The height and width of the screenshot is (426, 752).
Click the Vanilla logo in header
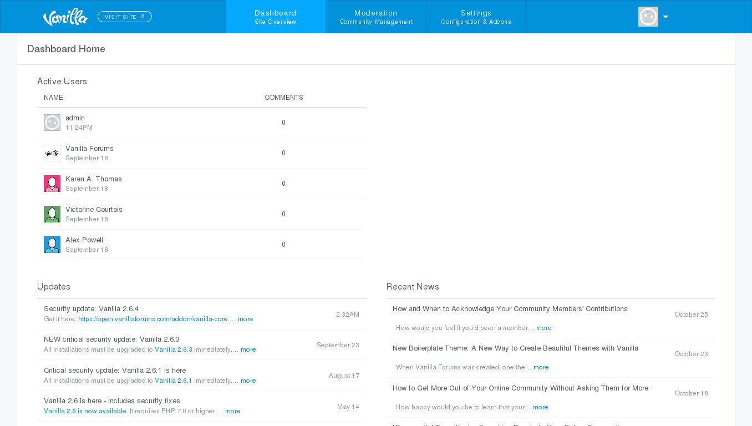tap(65, 17)
